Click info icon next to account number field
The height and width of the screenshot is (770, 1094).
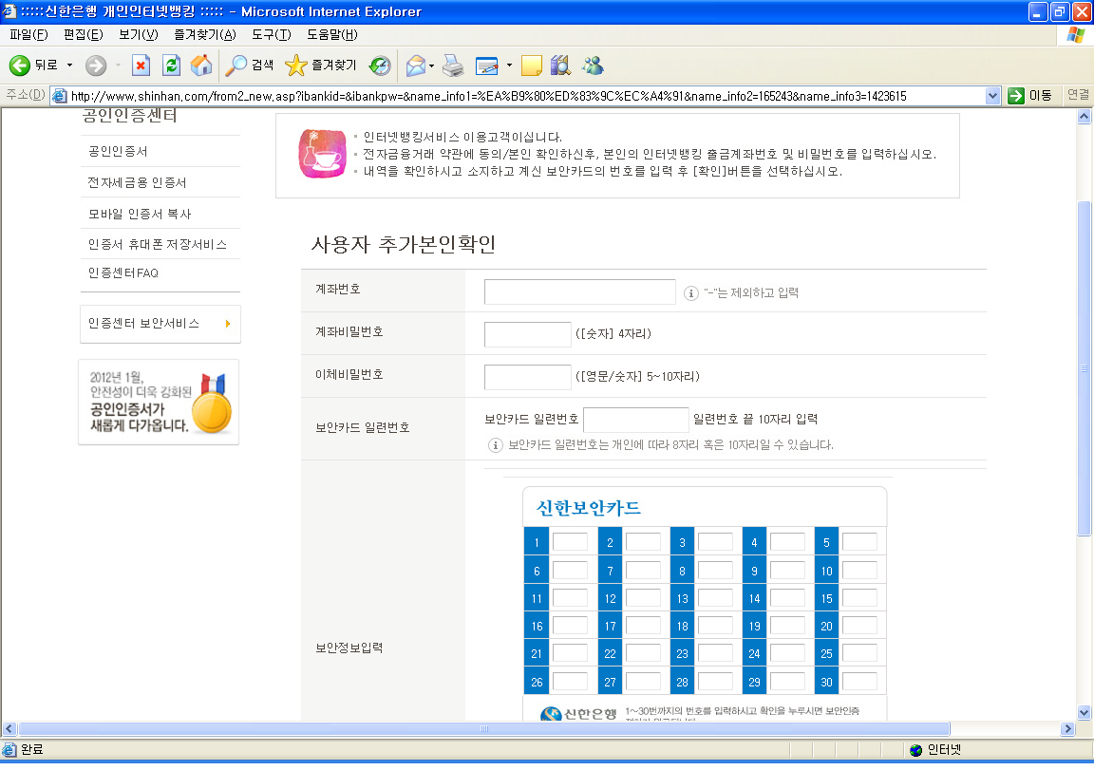(690, 293)
